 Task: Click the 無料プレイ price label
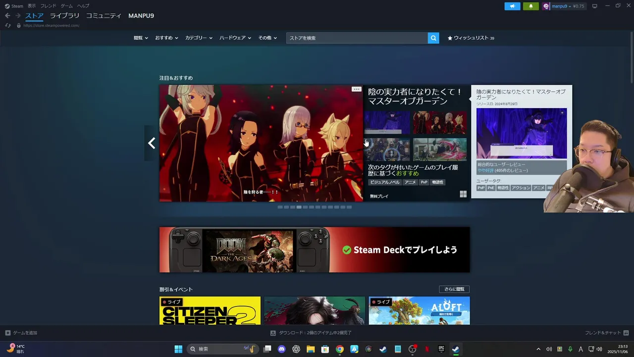click(x=379, y=196)
